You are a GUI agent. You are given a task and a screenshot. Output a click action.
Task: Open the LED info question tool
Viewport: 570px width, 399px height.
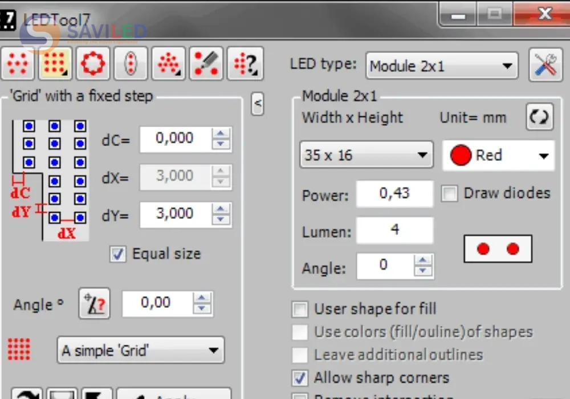(x=245, y=63)
